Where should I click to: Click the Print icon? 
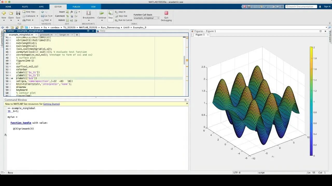[24, 20]
